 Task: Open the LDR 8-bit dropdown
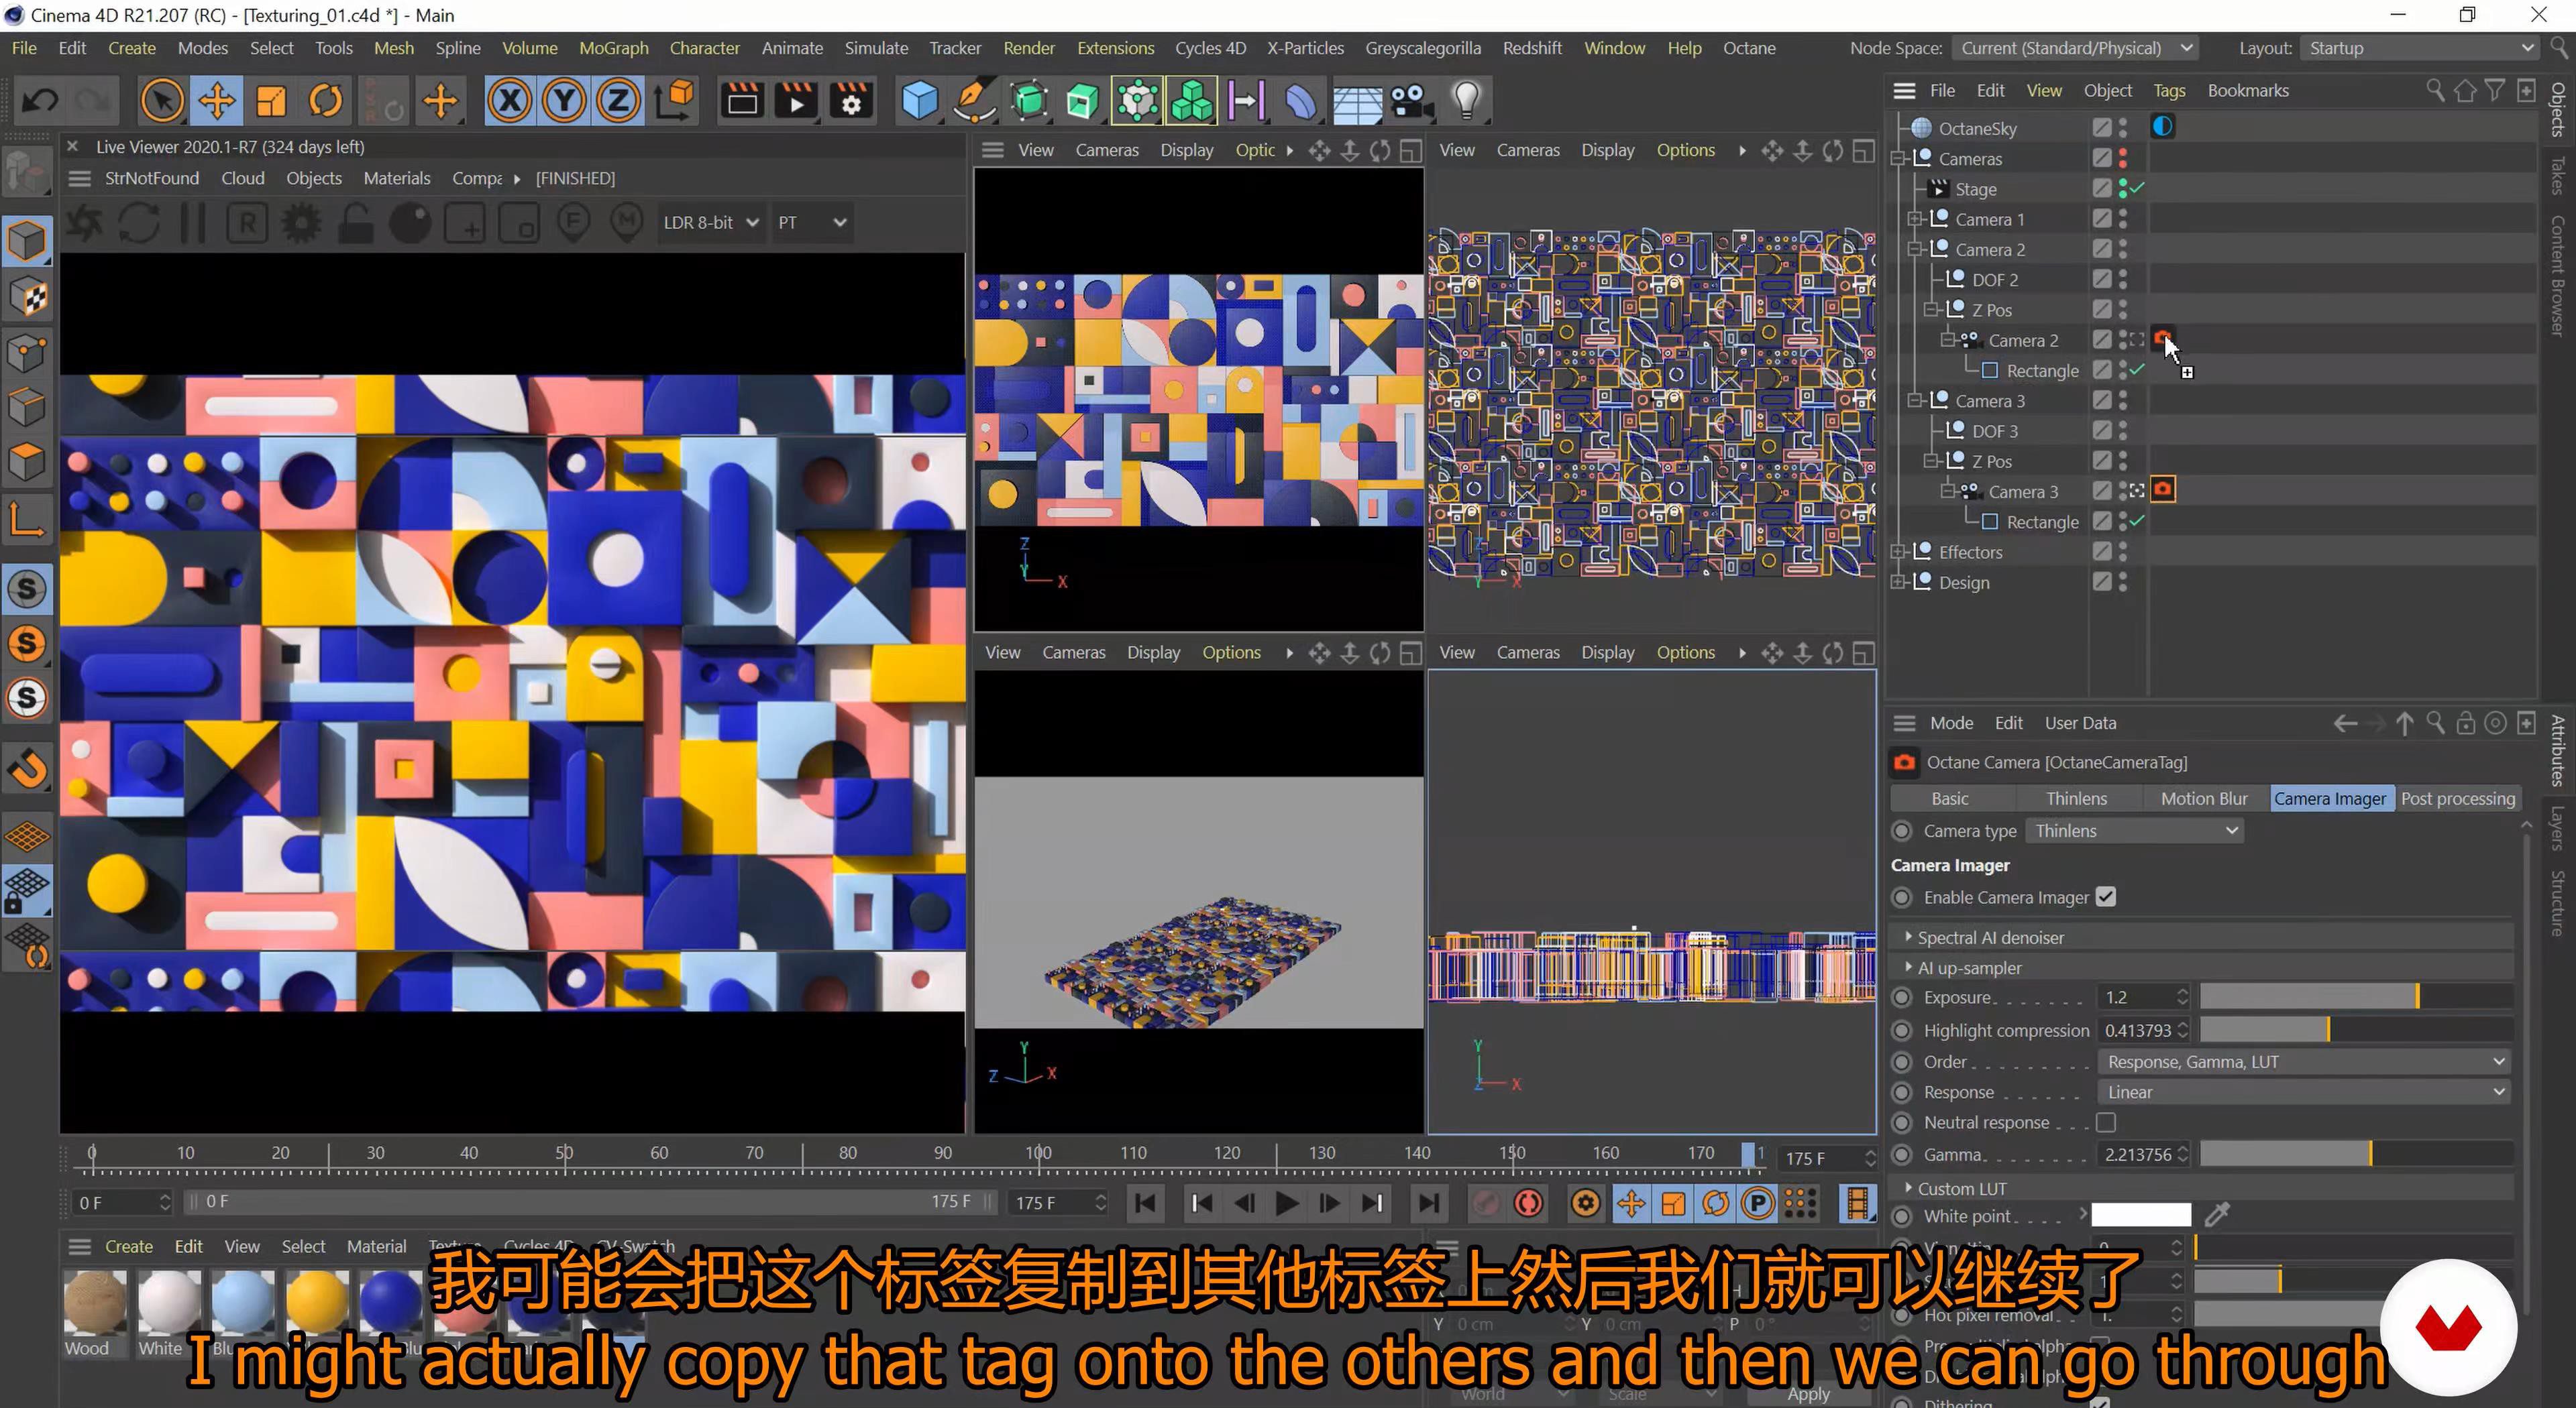click(x=710, y=223)
